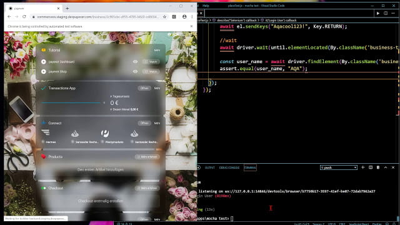Expand Mehr in the Tutorial widget
Viewport: 400px width, 225px height.
pos(157,50)
